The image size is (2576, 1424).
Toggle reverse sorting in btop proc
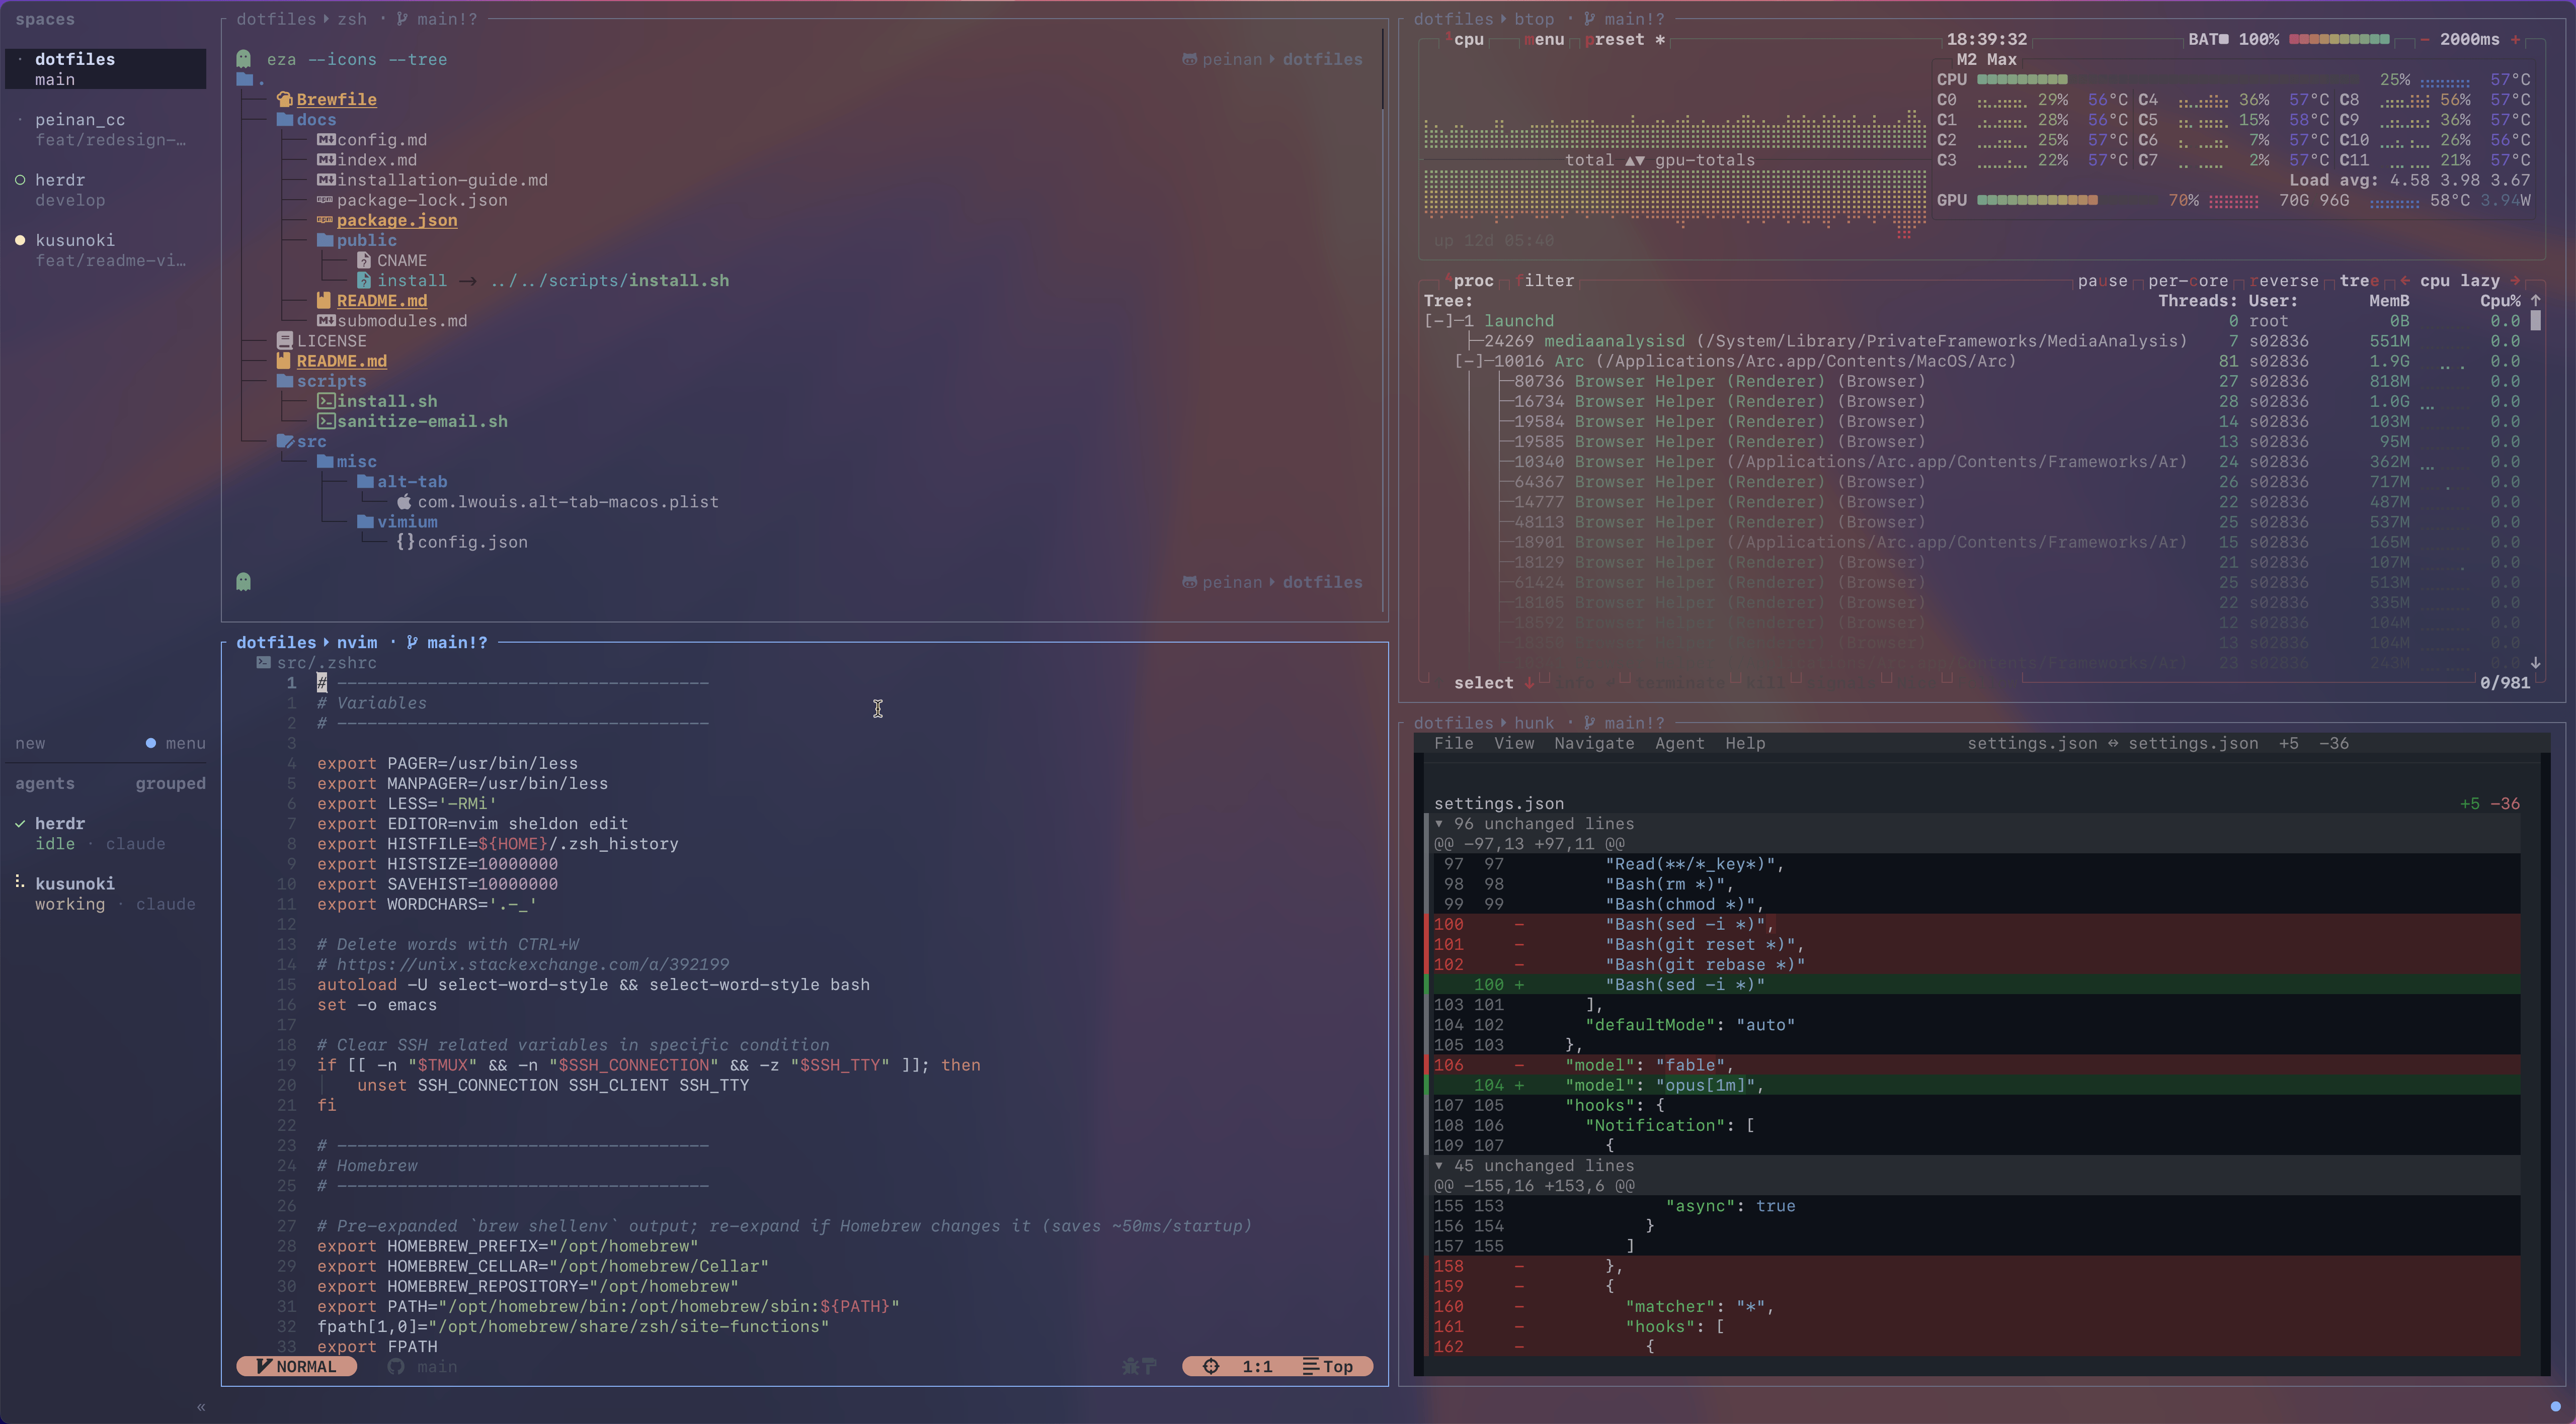tap(2284, 281)
